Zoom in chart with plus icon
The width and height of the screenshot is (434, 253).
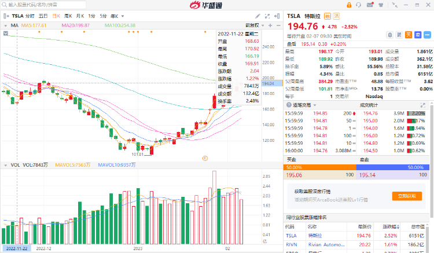click(x=270, y=25)
